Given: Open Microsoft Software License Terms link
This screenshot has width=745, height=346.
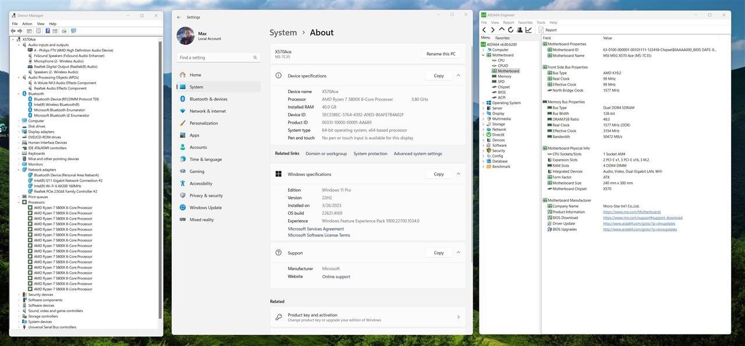Looking at the screenshot, I should point(319,235).
